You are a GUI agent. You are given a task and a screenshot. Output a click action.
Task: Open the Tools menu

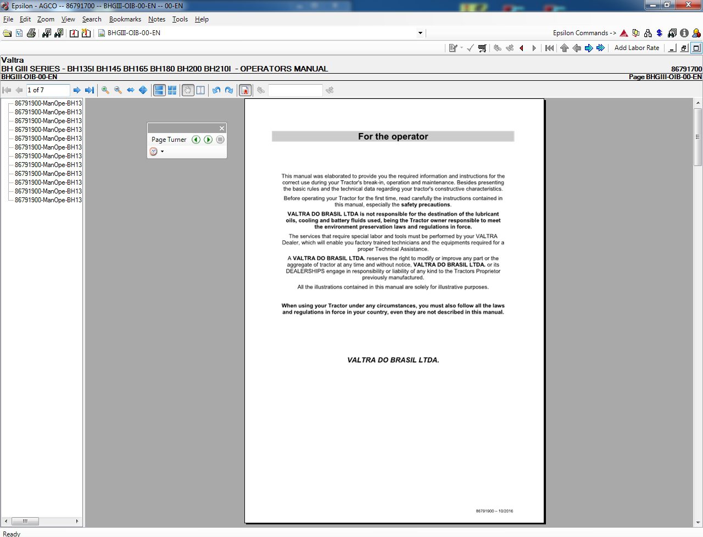pos(180,19)
